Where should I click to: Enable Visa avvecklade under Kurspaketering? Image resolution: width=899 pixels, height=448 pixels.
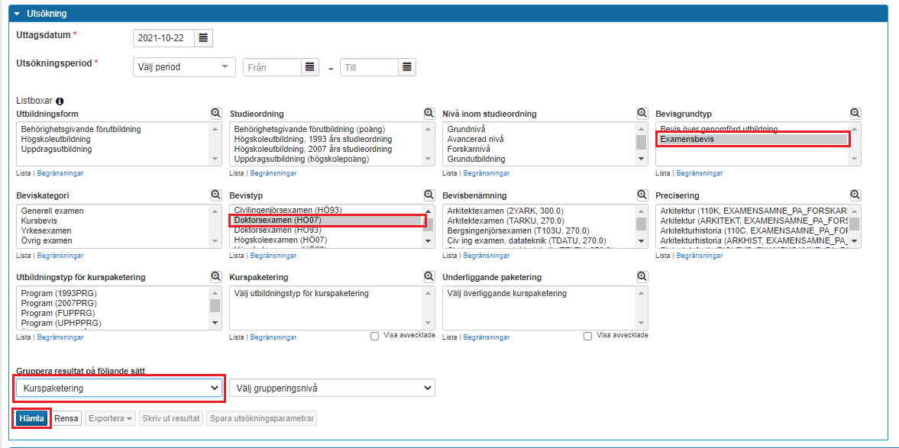[374, 336]
